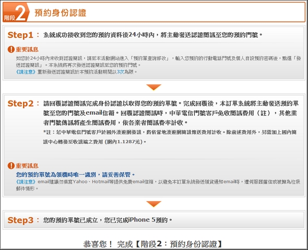The height and width of the screenshot is (250, 308).
Task: Click the blue 《請注意》 text in Step2
Action: click(26, 182)
